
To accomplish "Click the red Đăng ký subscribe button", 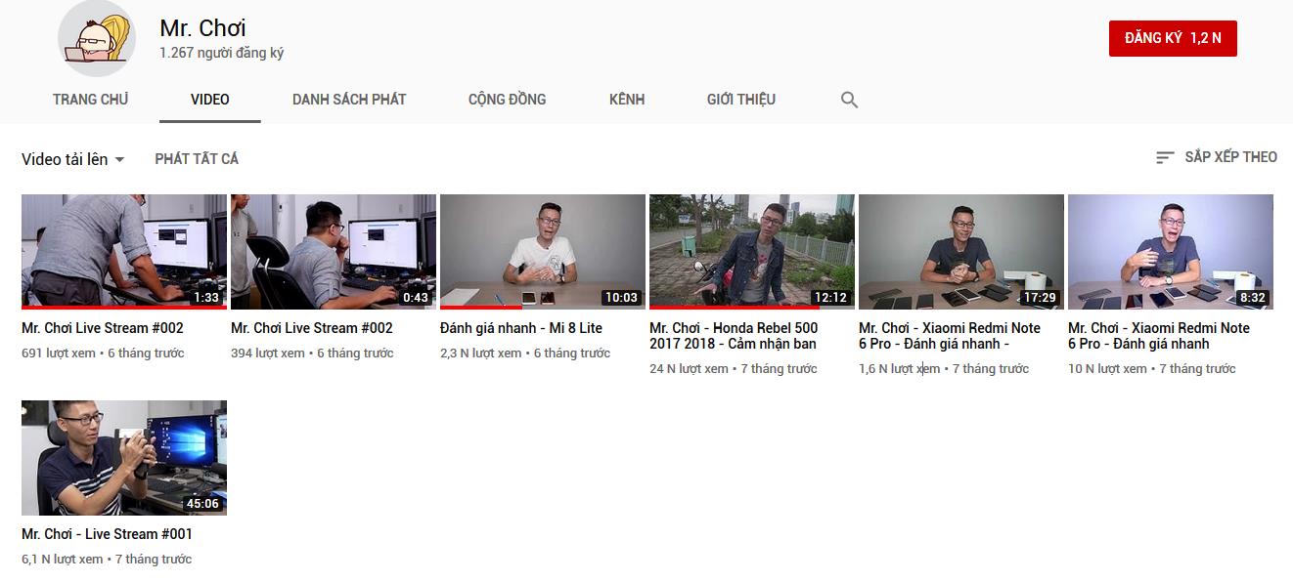I will [x=1172, y=38].
